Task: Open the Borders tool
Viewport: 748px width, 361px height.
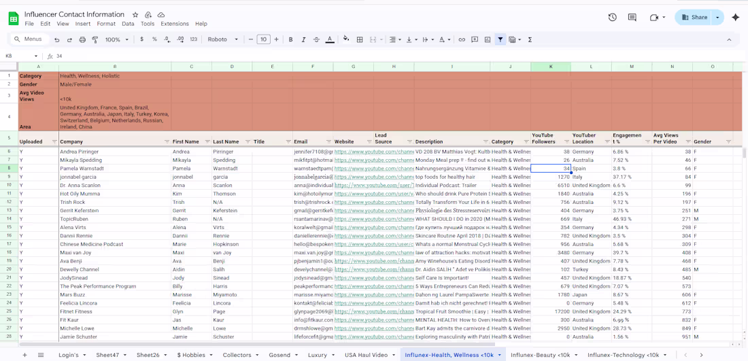Action: (360, 39)
